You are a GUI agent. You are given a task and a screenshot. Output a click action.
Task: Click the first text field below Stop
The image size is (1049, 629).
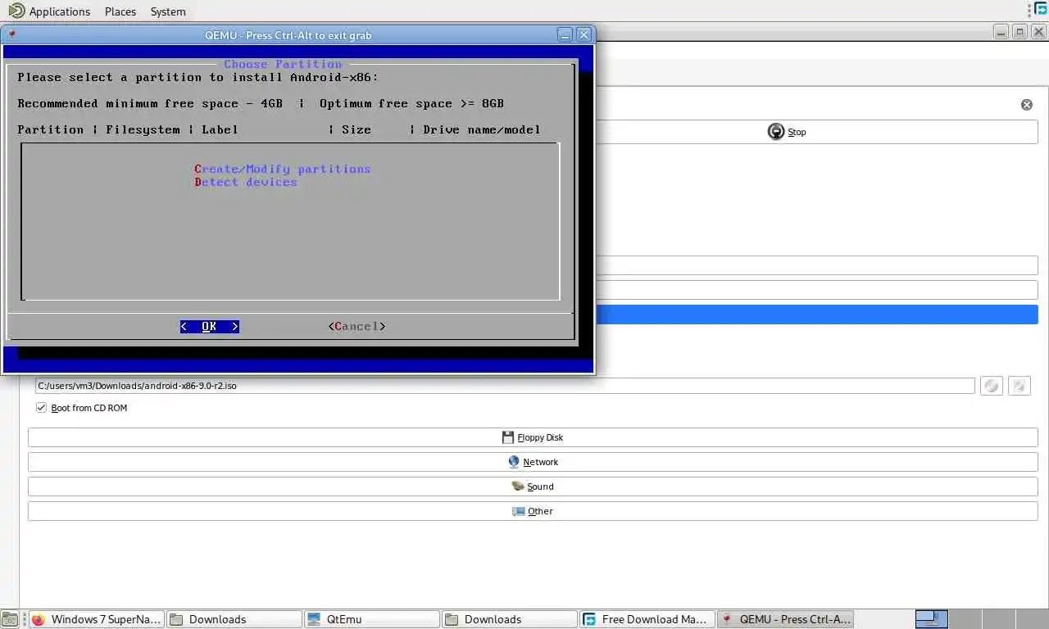816,265
